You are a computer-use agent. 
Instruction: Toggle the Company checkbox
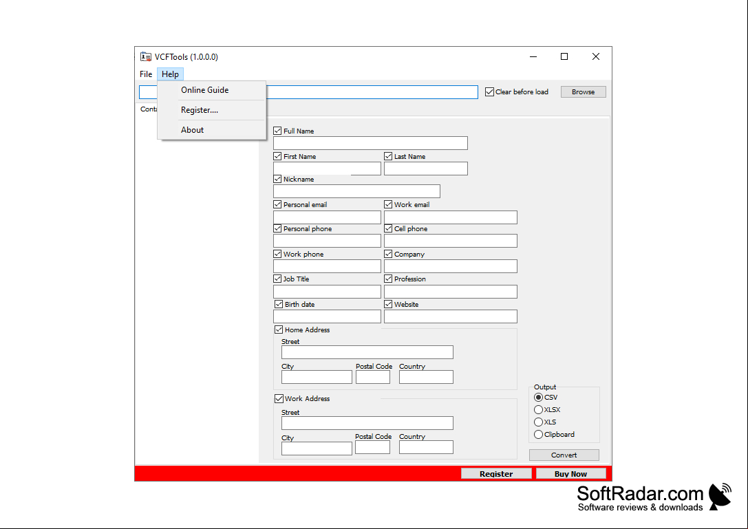[x=388, y=255]
